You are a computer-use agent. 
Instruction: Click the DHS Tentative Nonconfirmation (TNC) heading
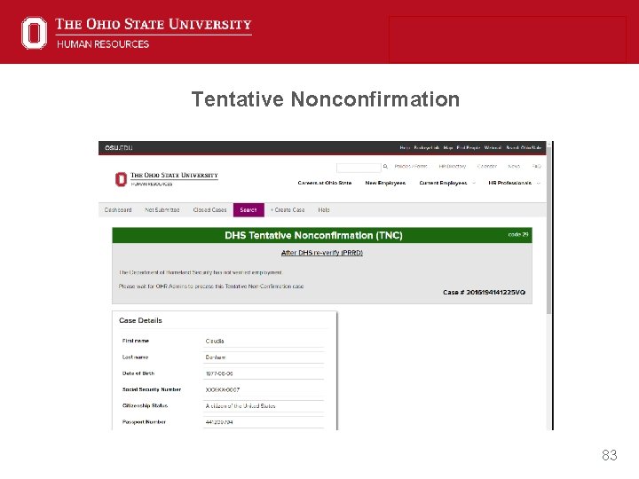tap(313, 235)
